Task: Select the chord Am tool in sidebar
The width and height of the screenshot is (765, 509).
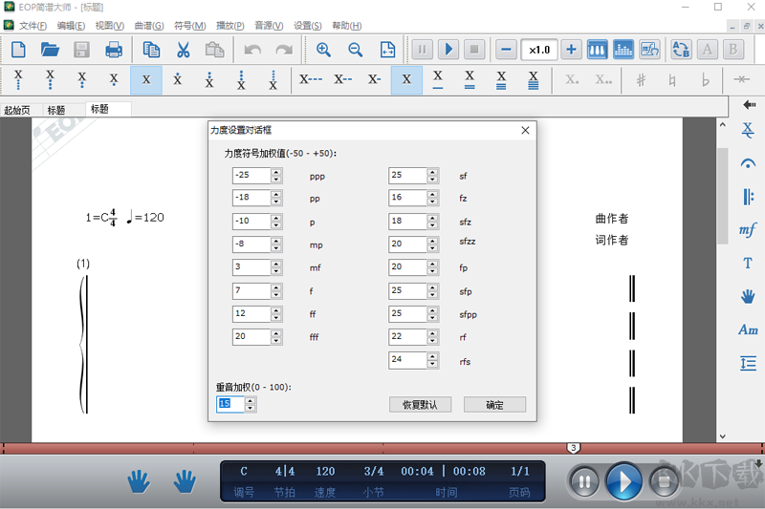Action: click(x=748, y=329)
